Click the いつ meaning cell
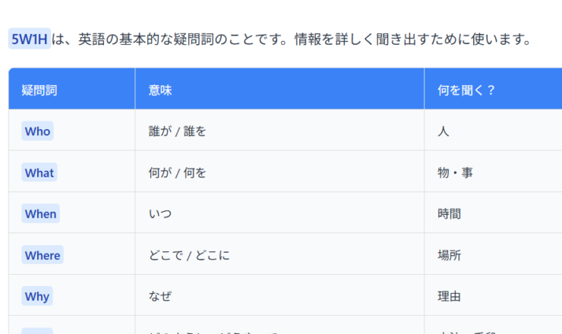562x334 pixels. pyautogui.click(x=160, y=214)
